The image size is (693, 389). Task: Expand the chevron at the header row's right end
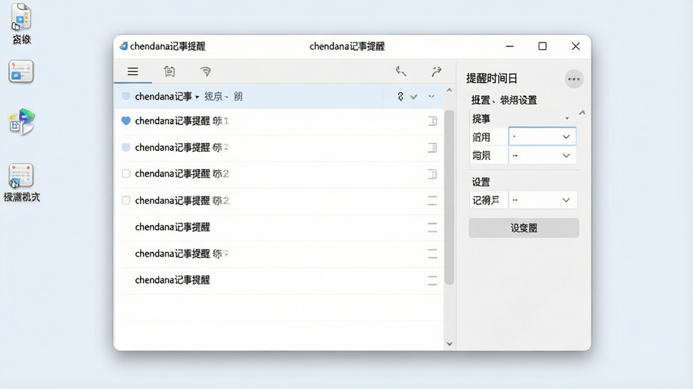431,97
